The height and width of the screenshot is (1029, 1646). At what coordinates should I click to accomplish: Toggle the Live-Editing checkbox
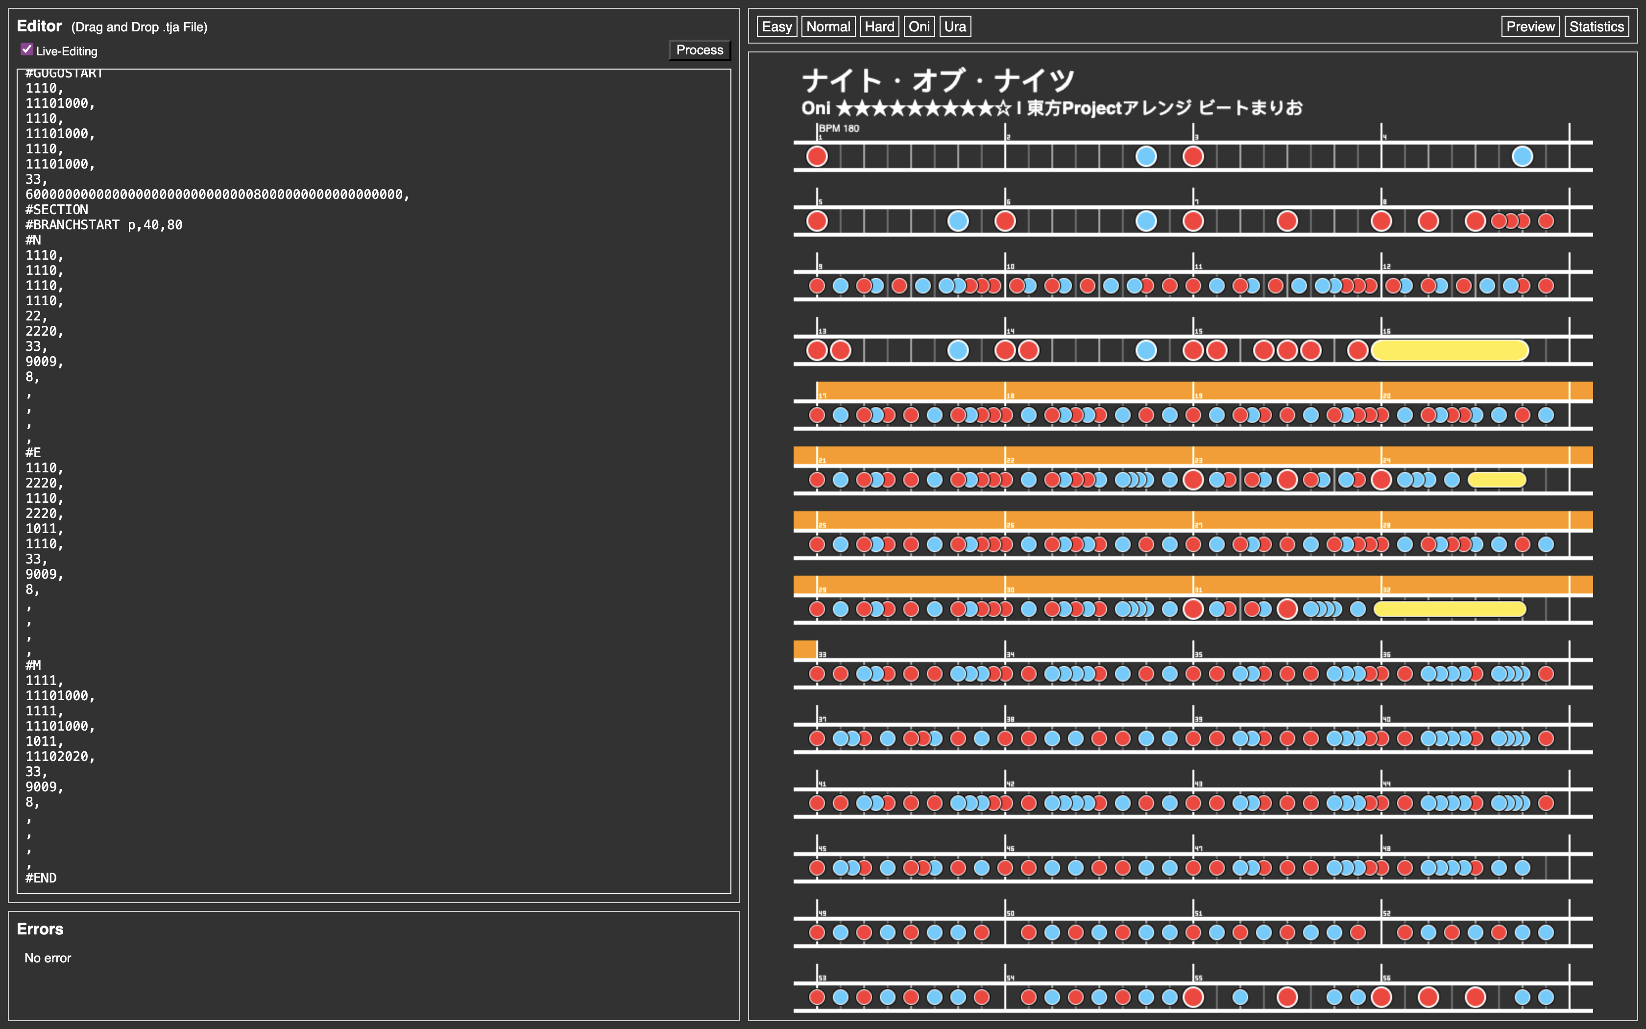27,49
